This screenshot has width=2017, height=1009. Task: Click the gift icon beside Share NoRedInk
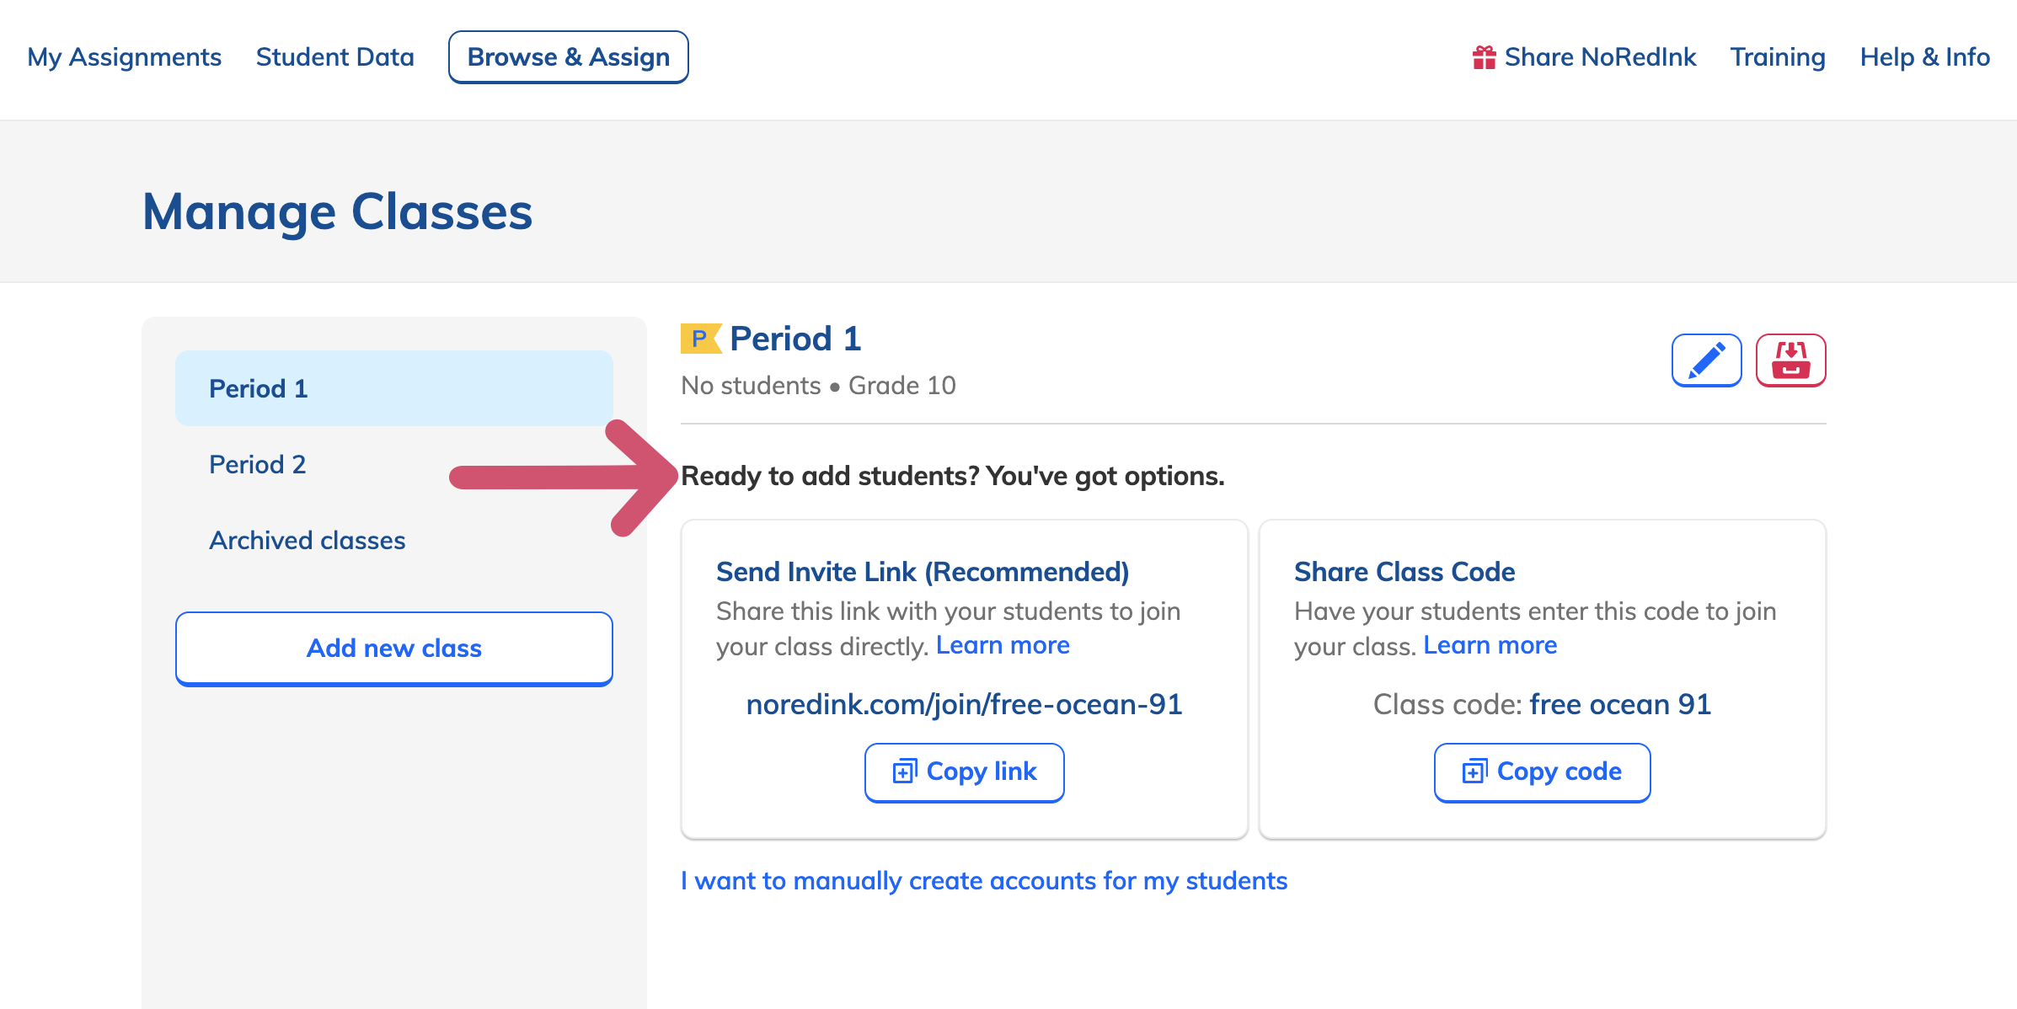point(1484,57)
